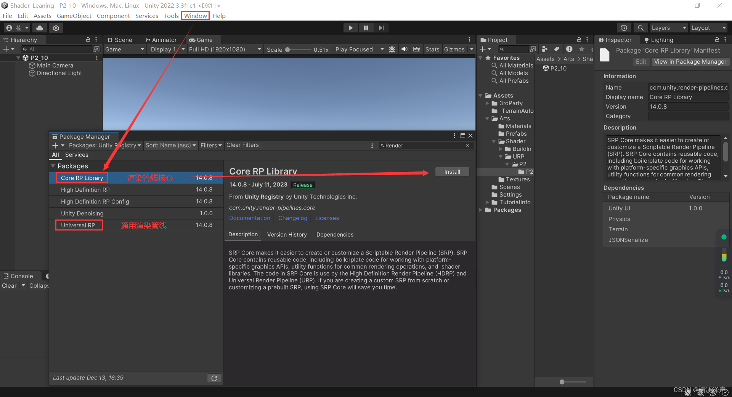Viewport: 732px width, 397px height.
Task: Focus the Hierarchy search field
Action: (57, 49)
